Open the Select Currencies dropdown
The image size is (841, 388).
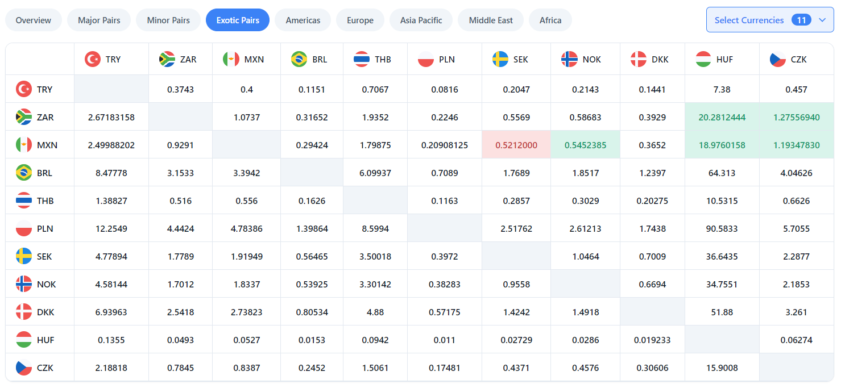[x=769, y=19]
